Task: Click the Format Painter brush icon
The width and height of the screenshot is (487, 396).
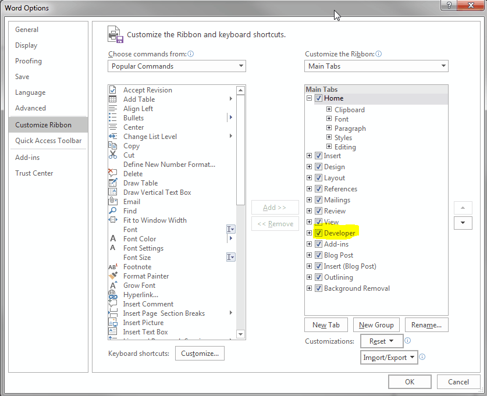Action: 113,276
